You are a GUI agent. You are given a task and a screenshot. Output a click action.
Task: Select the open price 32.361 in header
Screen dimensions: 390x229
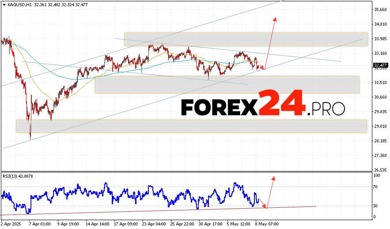click(x=40, y=5)
